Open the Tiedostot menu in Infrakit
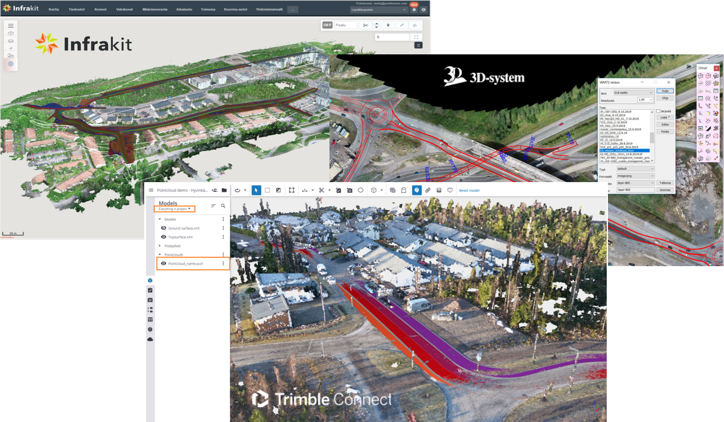This screenshot has width=724, height=422. pos(77,10)
